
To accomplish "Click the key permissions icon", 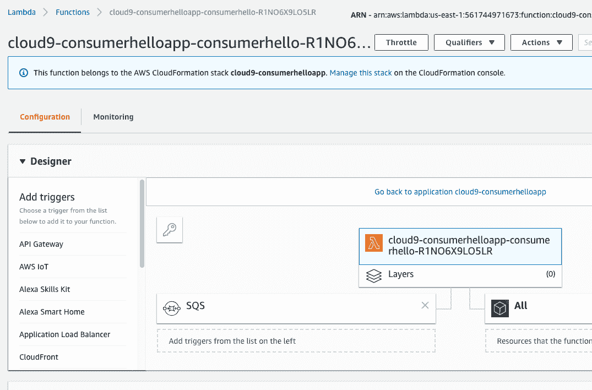I will [x=170, y=230].
